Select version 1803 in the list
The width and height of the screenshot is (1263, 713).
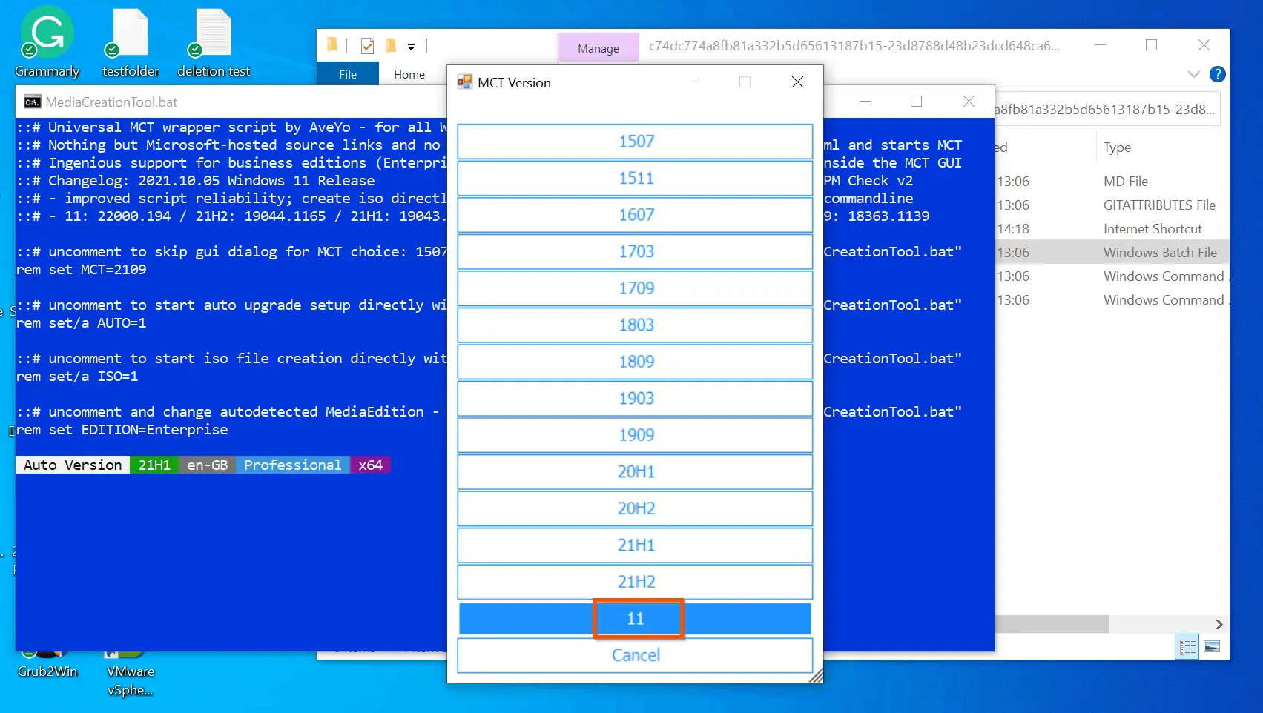[635, 325]
